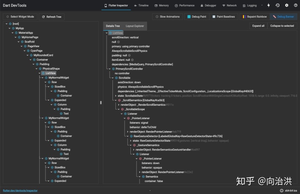
Task: Click the ListView icon in Details Tree header
Action: click(110, 33)
